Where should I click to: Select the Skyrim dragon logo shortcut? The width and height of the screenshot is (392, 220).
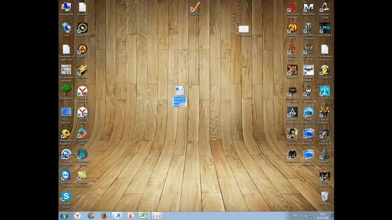click(x=309, y=94)
